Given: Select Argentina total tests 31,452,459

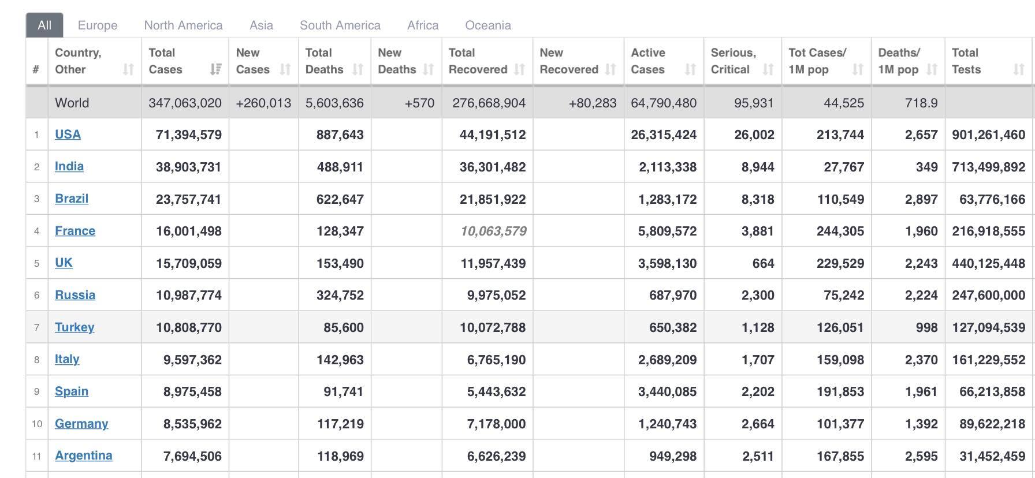Looking at the screenshot, I should tap(992, 456).
